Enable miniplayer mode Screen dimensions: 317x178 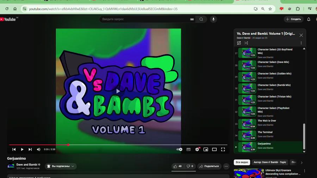click(x=206, y=149)
